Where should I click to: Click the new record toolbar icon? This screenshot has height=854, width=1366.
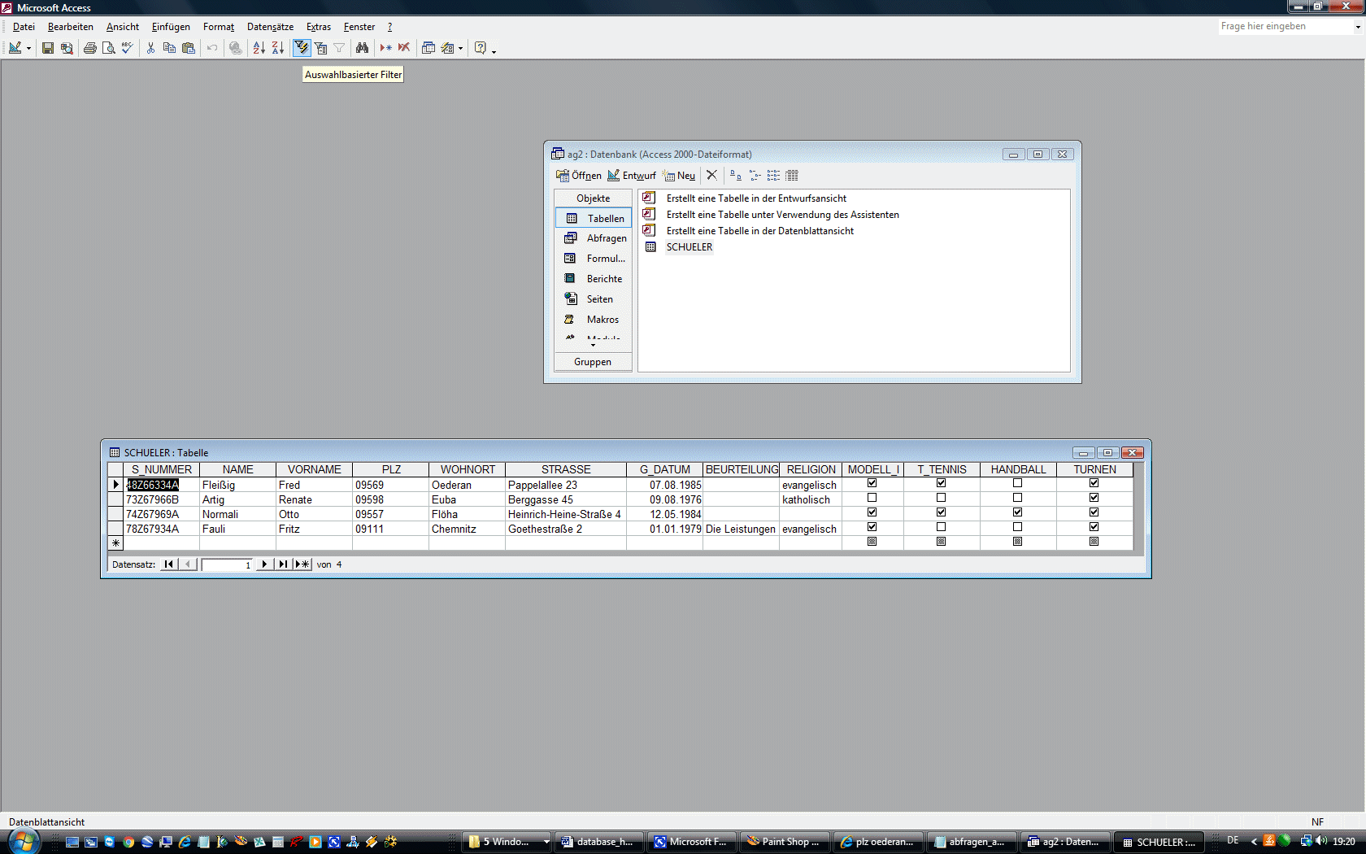(385, 48)
